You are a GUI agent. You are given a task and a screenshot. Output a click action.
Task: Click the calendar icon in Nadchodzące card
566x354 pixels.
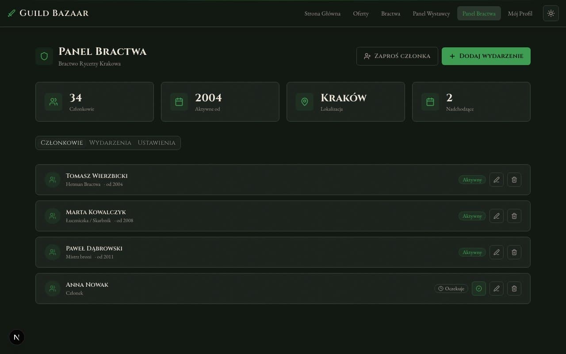tap(430, 102)
